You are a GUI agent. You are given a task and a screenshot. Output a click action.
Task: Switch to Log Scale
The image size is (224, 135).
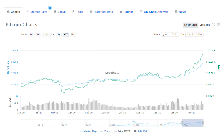pyautogui.click(x=204, y=25)
